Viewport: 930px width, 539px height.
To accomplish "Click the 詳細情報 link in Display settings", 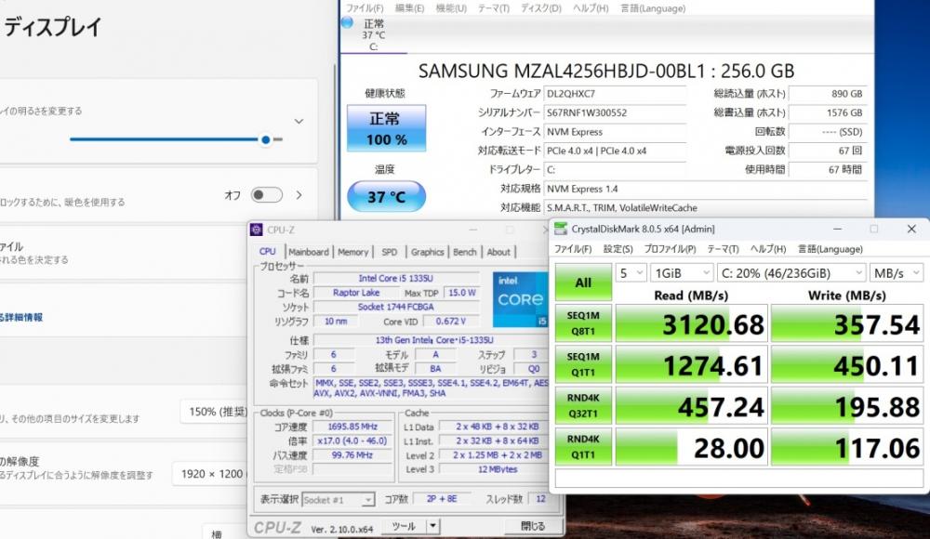I will tap(24, 317).
